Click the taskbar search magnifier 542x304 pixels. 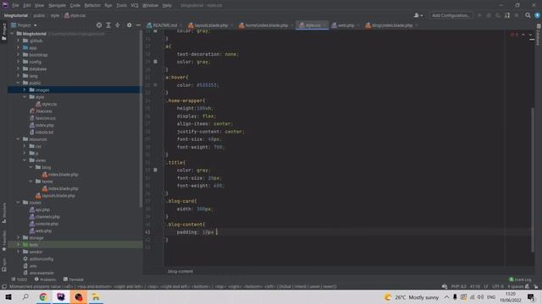(x=25, y=297)
